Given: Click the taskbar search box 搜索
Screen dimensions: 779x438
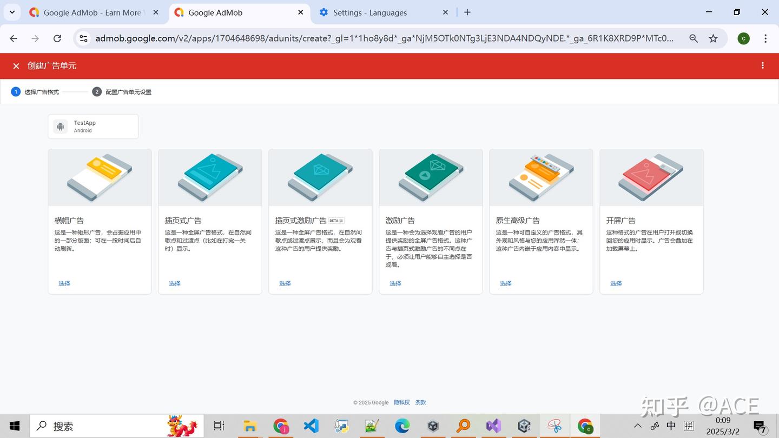Looking at the screenshot, I should coord(117,426).
